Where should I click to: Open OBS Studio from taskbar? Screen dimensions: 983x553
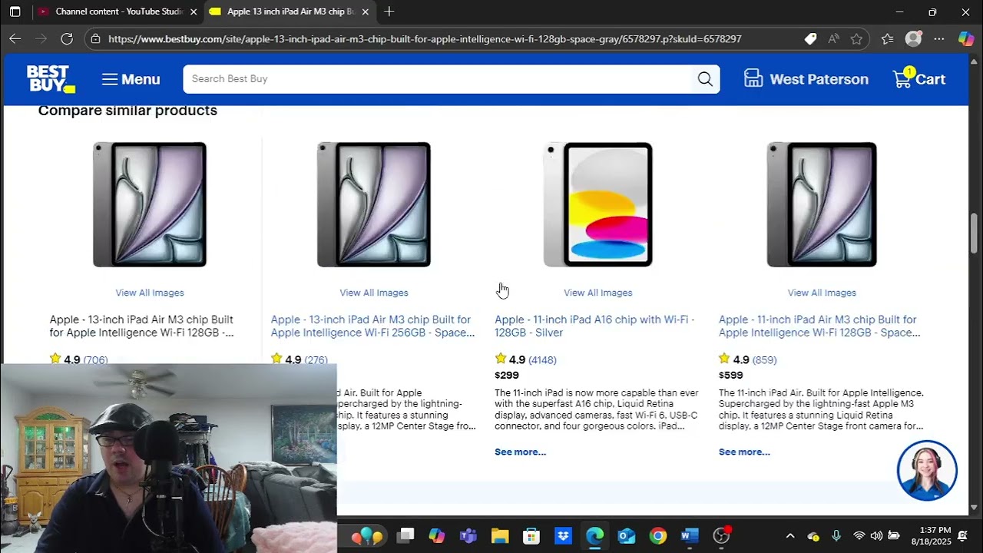coord(721,535)
